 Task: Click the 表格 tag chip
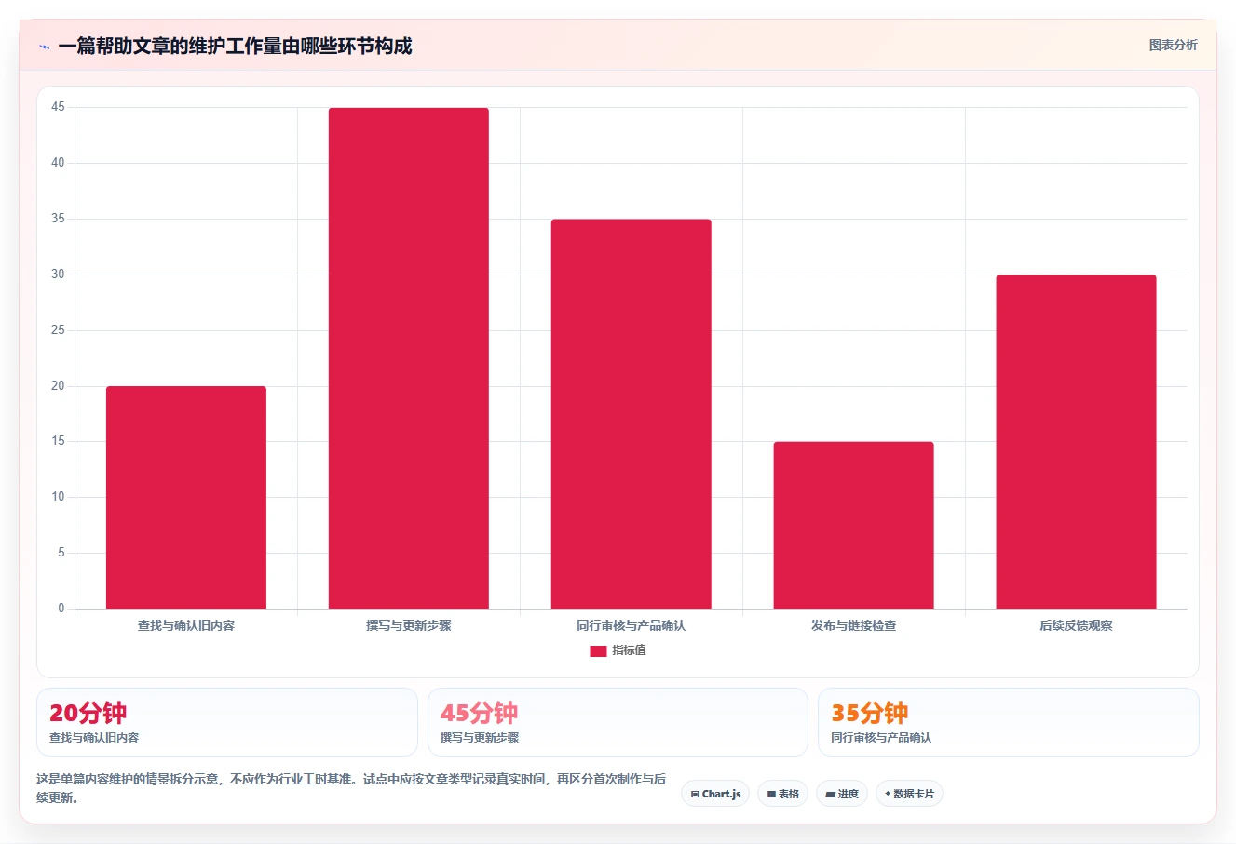point(782,794)
